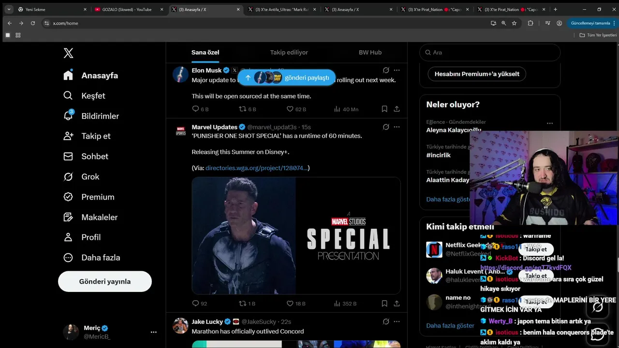Reply to Marvel Updates post
Image resolution: width=619 pixels, height=348 pixels.
coord(199,304)
